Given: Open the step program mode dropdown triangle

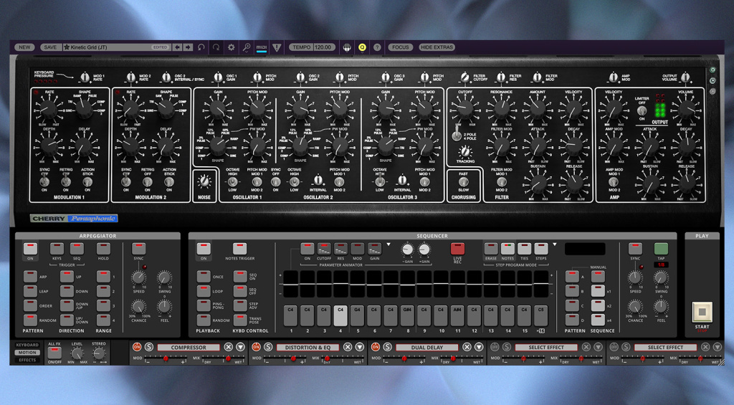Looking at the screenshot, I should coord(555,244).
